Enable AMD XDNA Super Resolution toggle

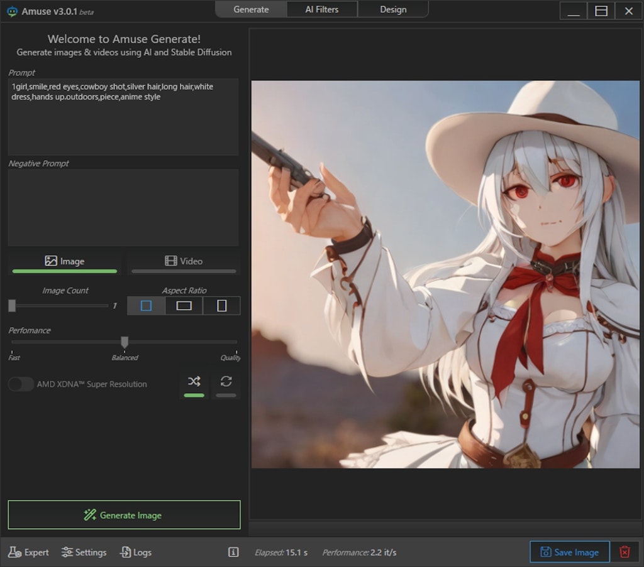[21, 384]
